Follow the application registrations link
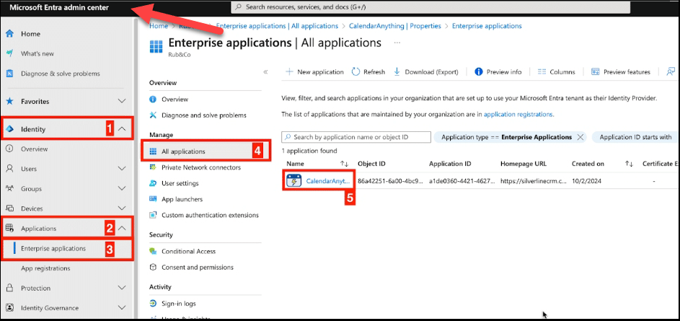 coord(518,115)
